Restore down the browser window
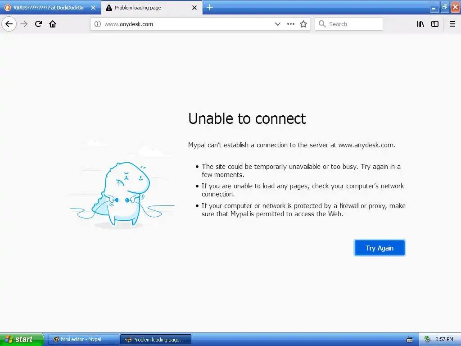This screenshot has width=461, height=346. point(444,7)
